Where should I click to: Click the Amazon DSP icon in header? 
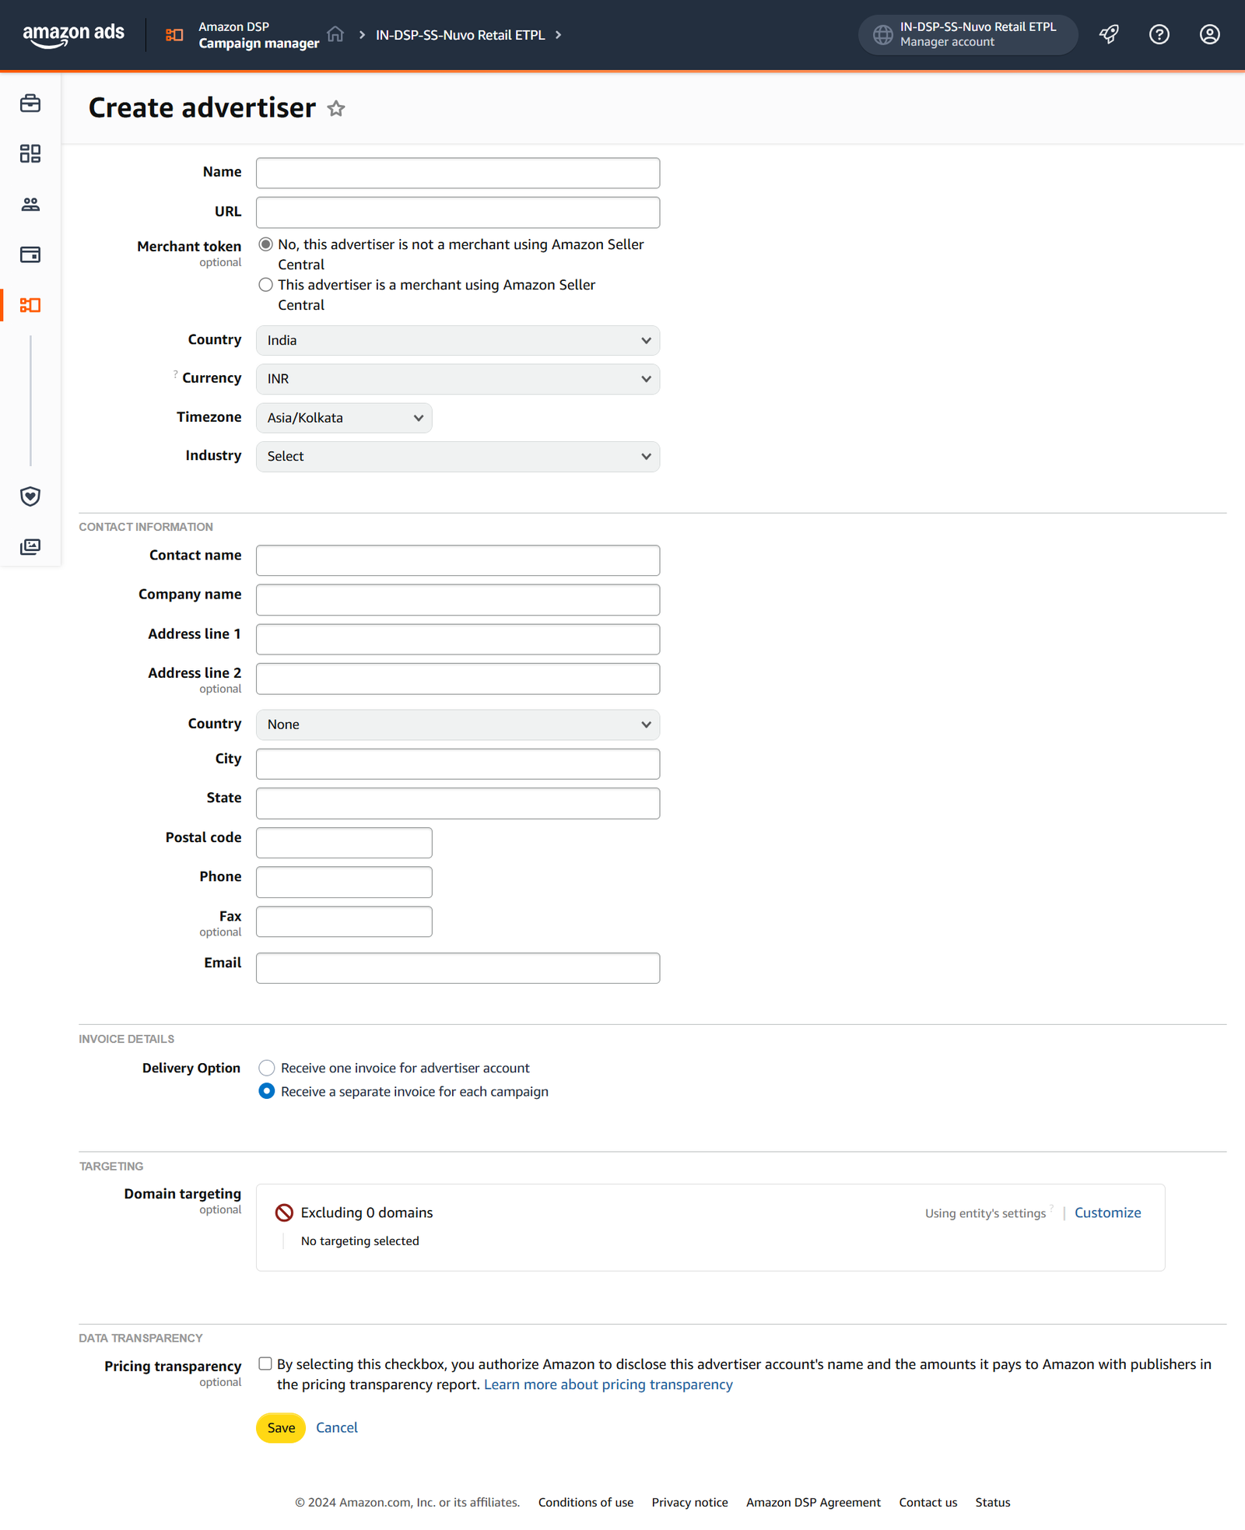point(174,35)
